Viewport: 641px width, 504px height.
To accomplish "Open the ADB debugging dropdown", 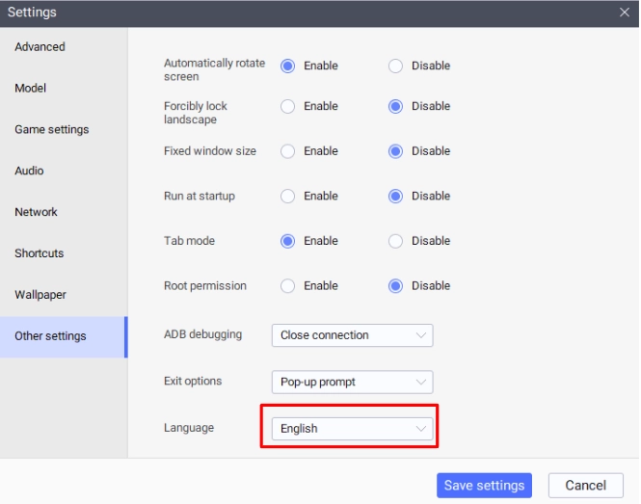I will click(352, 335).
